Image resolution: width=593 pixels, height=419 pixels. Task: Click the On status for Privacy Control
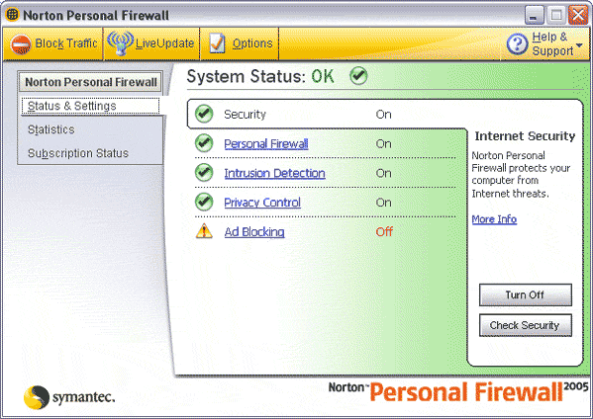click(383, 203)
